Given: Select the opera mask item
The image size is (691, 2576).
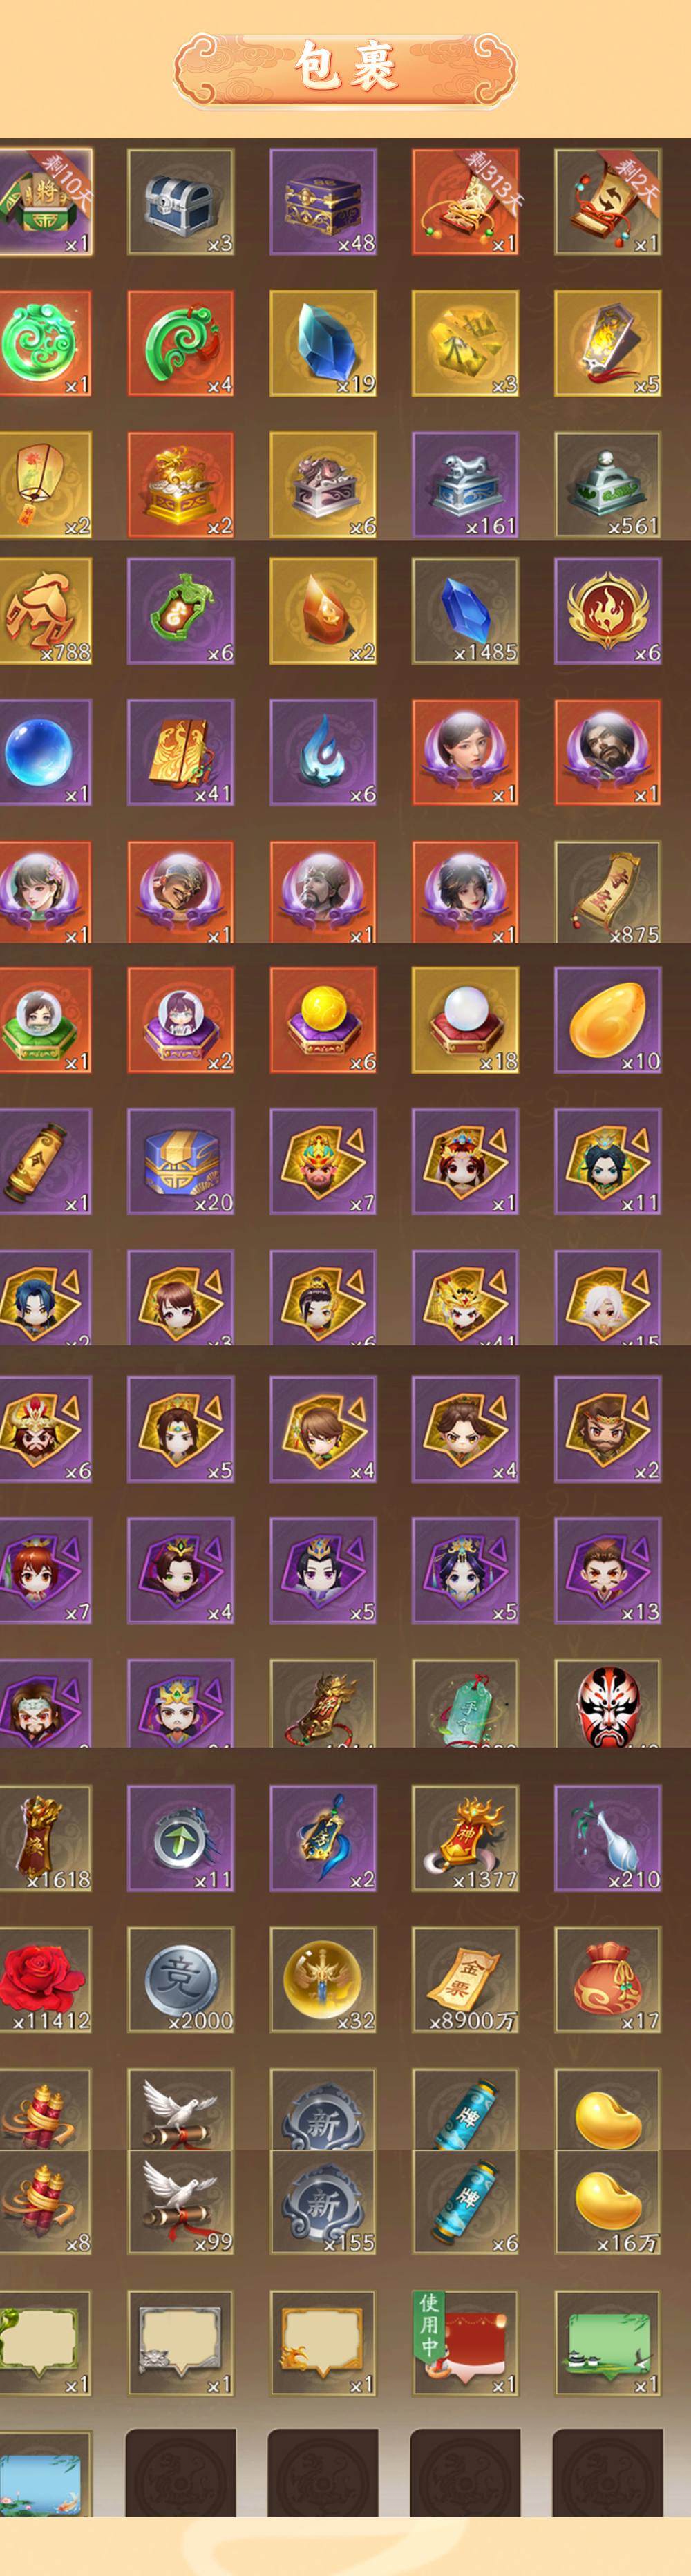Looking at the screenshot, I should pyautogui.click(x=608, y=1703).
